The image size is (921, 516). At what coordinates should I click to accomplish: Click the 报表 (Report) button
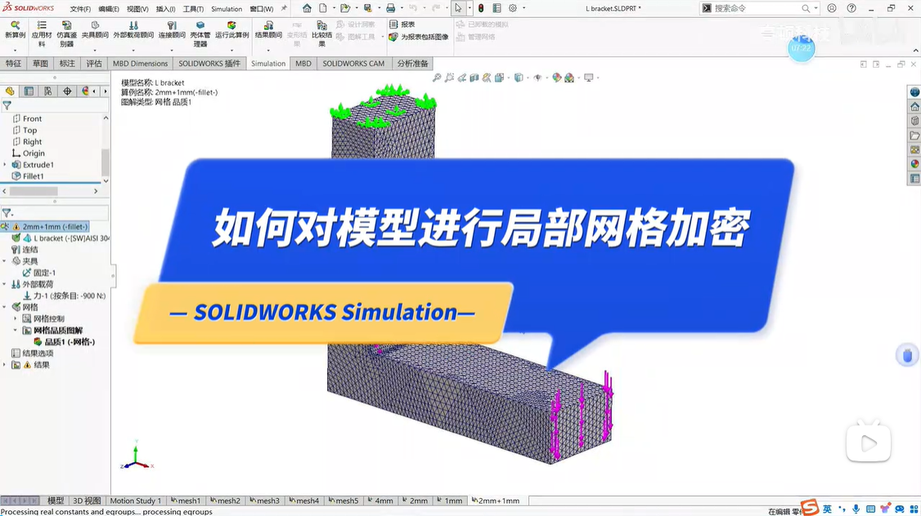[x=402, y=24]
